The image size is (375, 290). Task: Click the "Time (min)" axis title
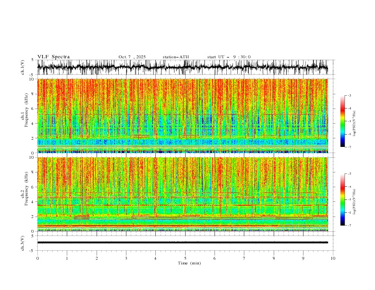(x=189, y=263)
